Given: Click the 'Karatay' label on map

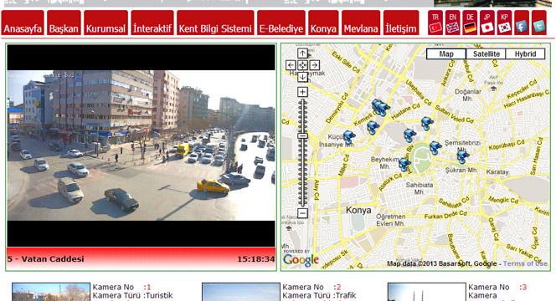Looking at the screenshot, I should click(497, 172).
